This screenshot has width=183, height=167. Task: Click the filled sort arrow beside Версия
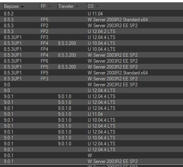23,6
